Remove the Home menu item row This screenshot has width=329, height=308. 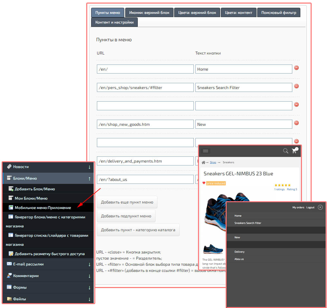(x=296, y=68)
